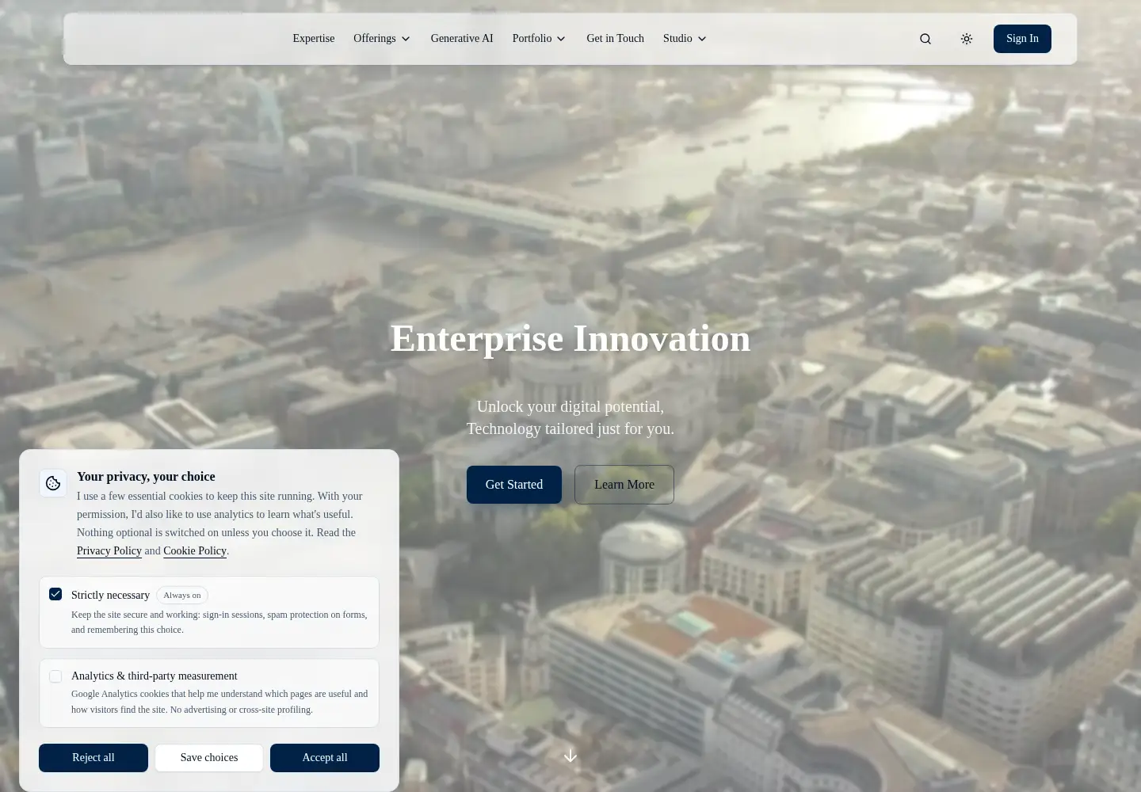Image resolution: width=1141 pixels, height=792 pixels.
Task: Open Get in Touch nav link
Action: click(x=615, y=39)
